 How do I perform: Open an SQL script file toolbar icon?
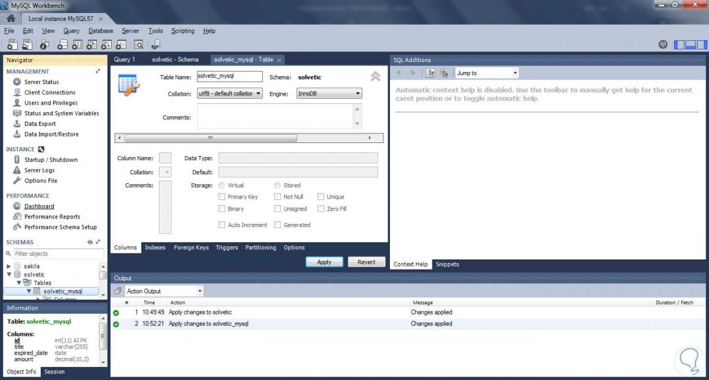[27, 44]
